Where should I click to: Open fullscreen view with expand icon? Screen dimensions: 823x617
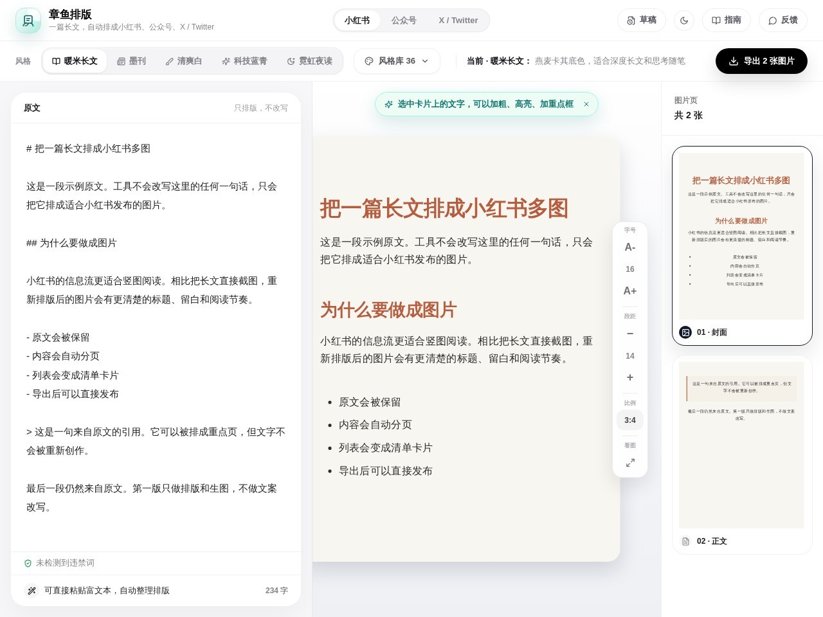[x=630, y=463]
